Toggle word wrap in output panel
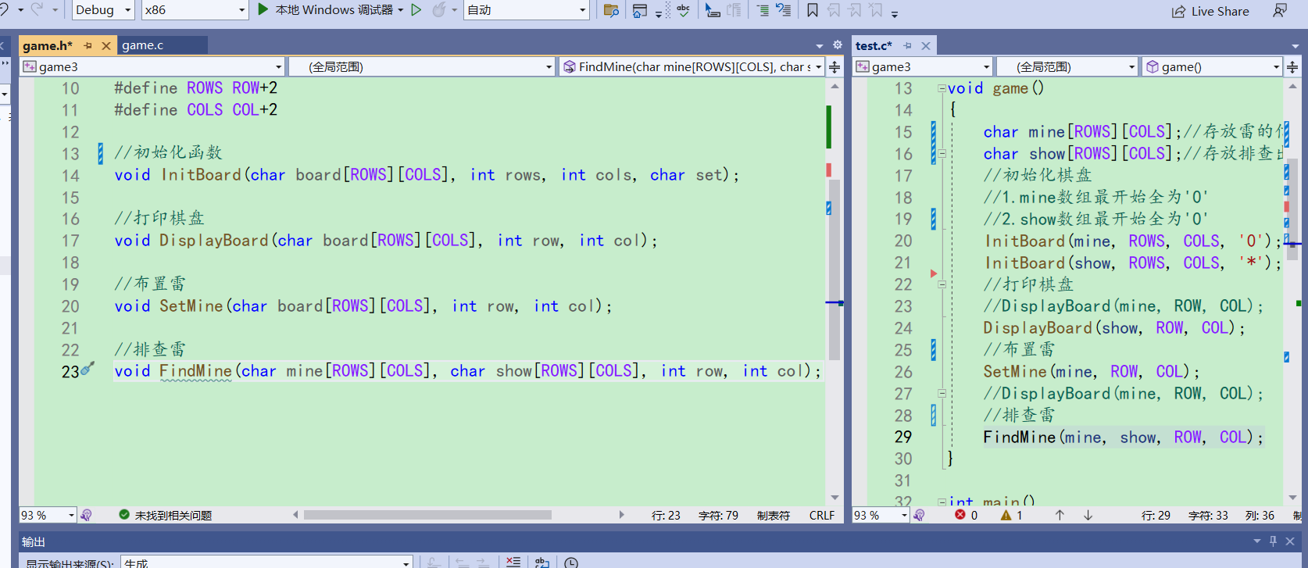This screenshot has width=1308, height=568. 541,562
